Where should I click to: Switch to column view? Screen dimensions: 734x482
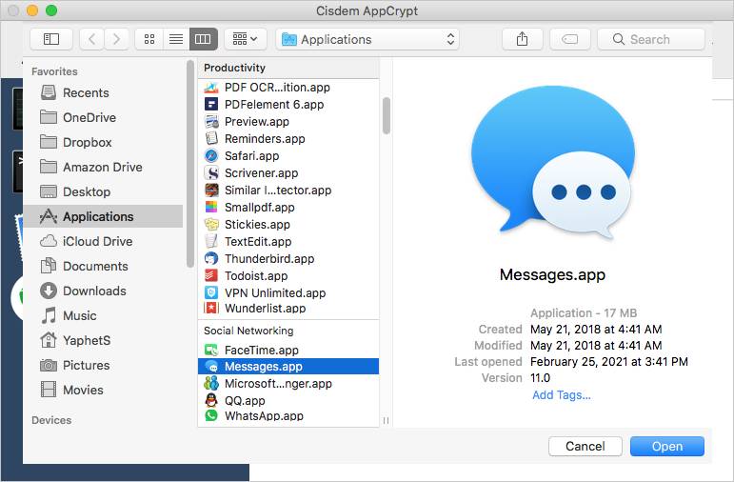(x=203, y=39)
